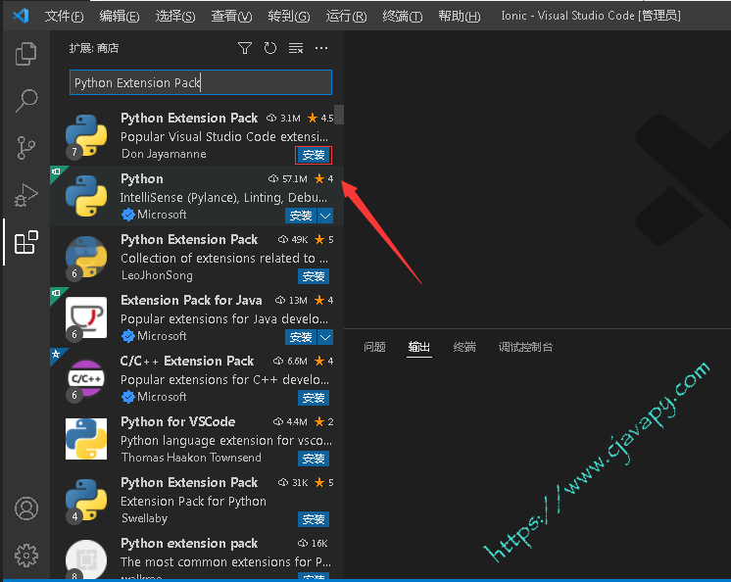The image size is (731, 582).
Task: Click the 57.1M download count
Action: pos(295,179)
